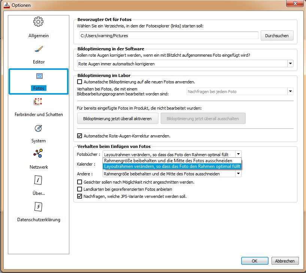Image resolution: width=306 pixels, height=273 pixels.
Task: Click the Über info icon
Action: click(38, 180)
